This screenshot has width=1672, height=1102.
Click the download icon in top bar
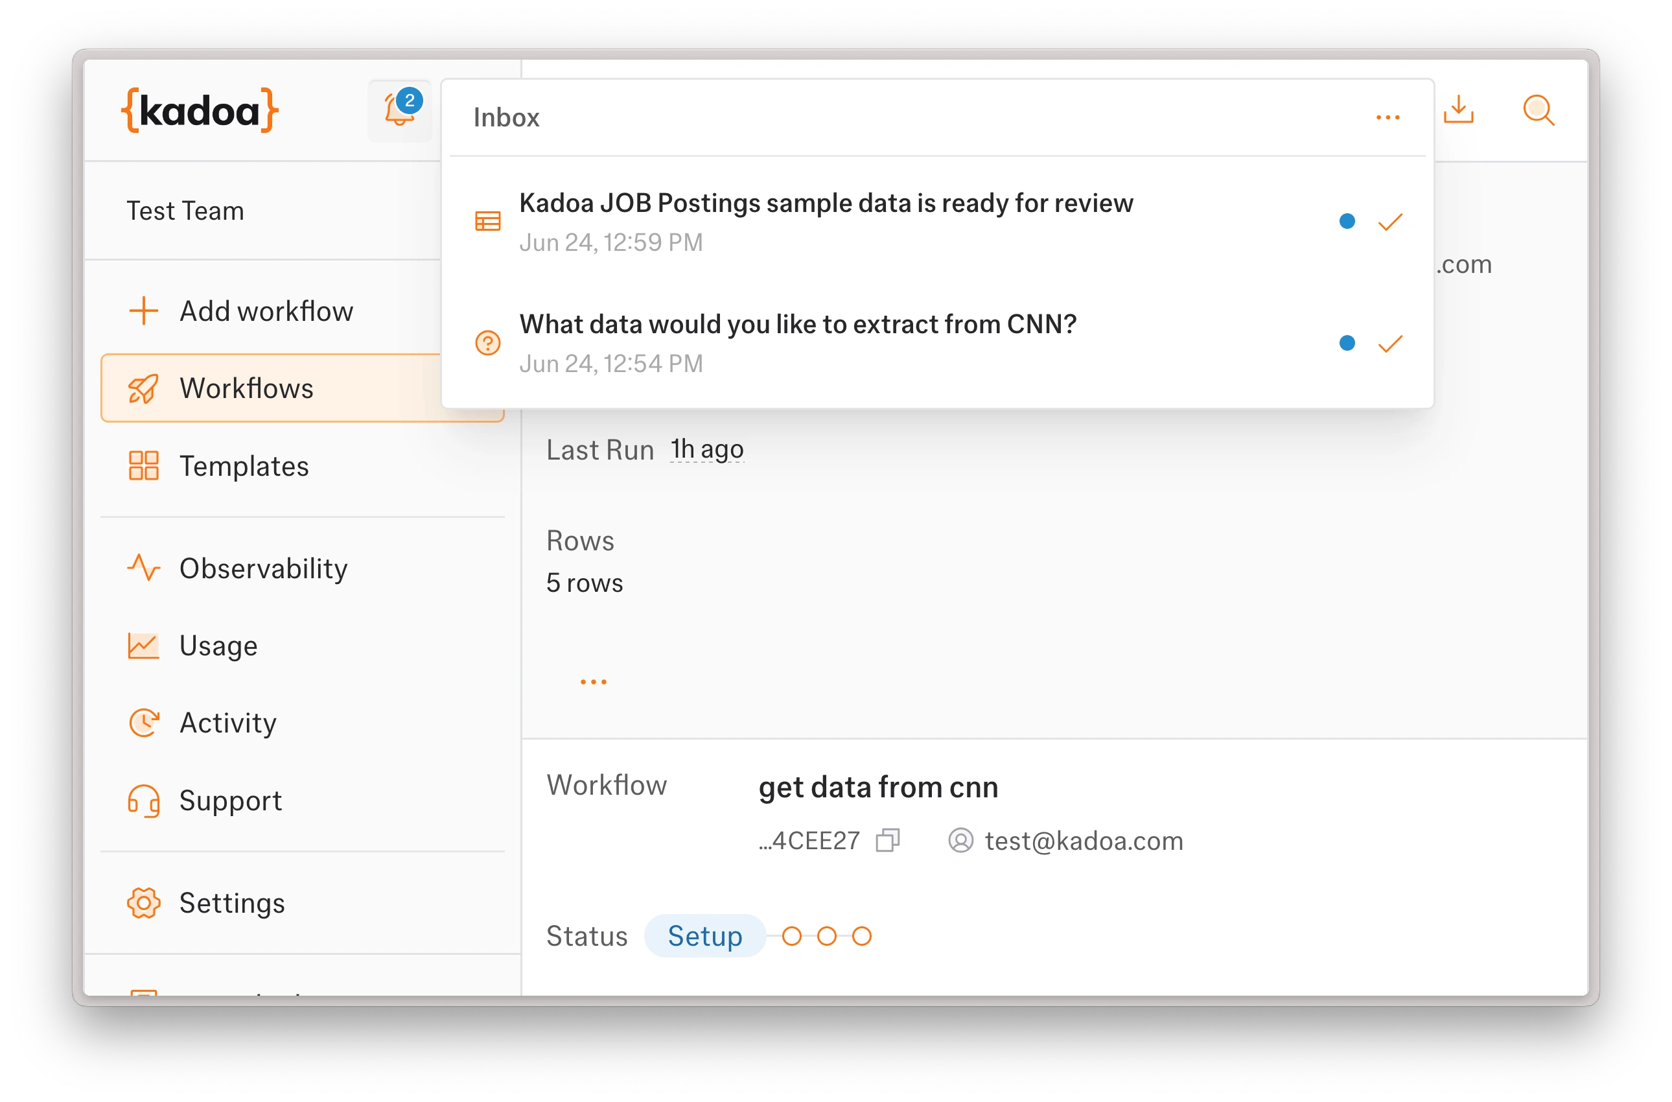(1459, 110)
